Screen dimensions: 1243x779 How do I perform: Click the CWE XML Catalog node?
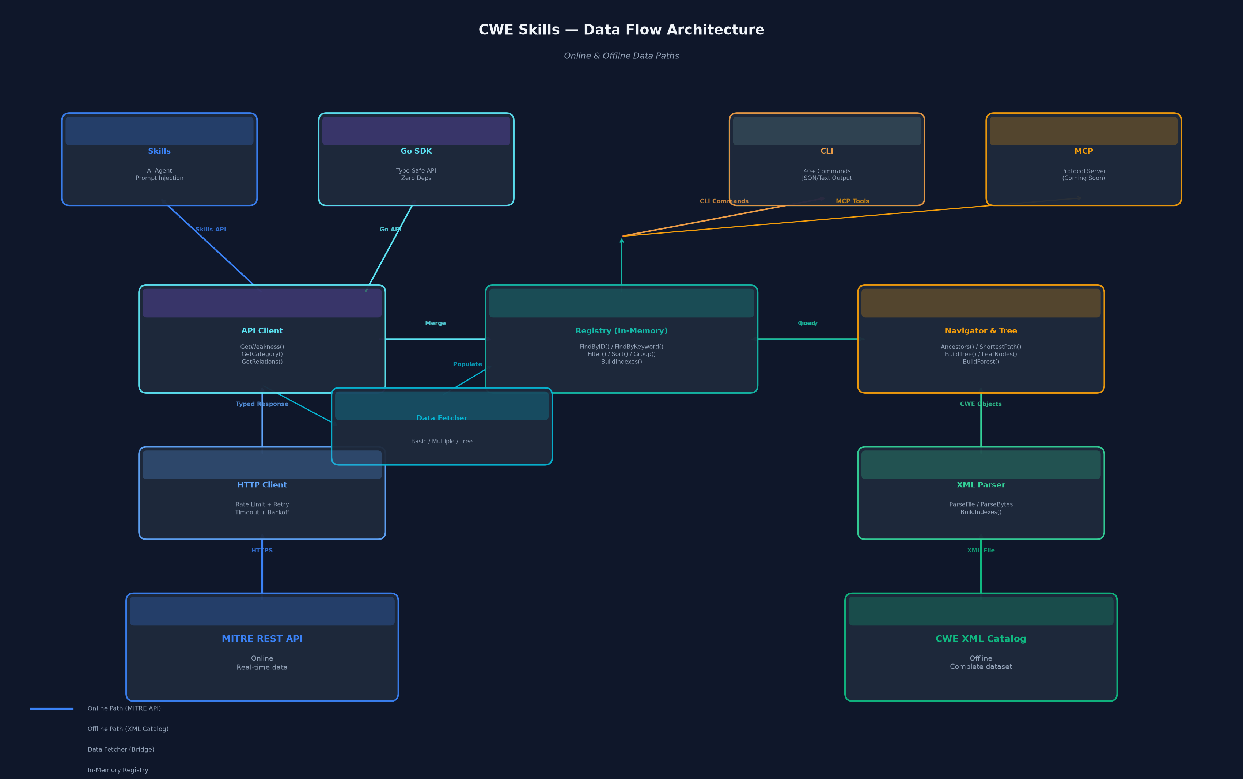pos(981,647)
